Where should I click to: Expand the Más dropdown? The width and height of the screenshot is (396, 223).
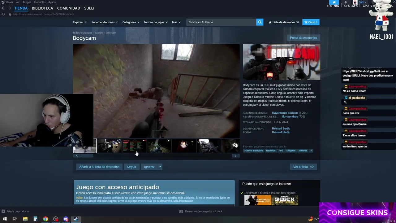(x=176, y=22)
